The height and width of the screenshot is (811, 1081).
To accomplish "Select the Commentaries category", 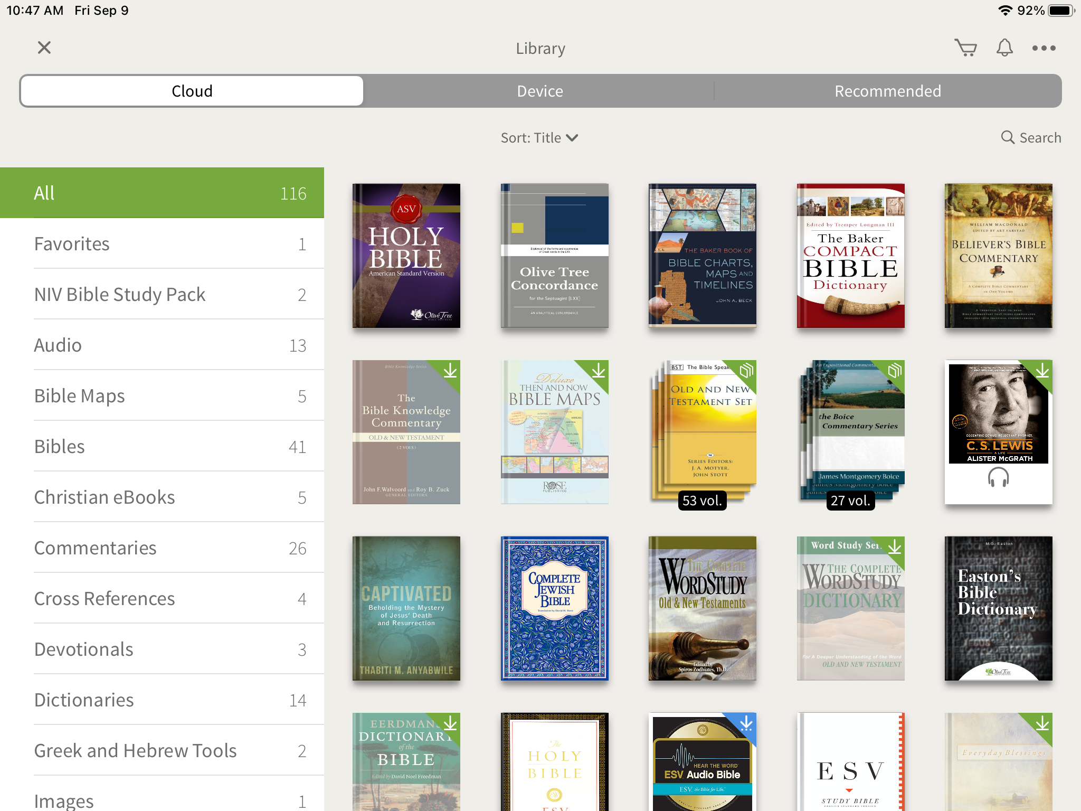I will 162,548.
